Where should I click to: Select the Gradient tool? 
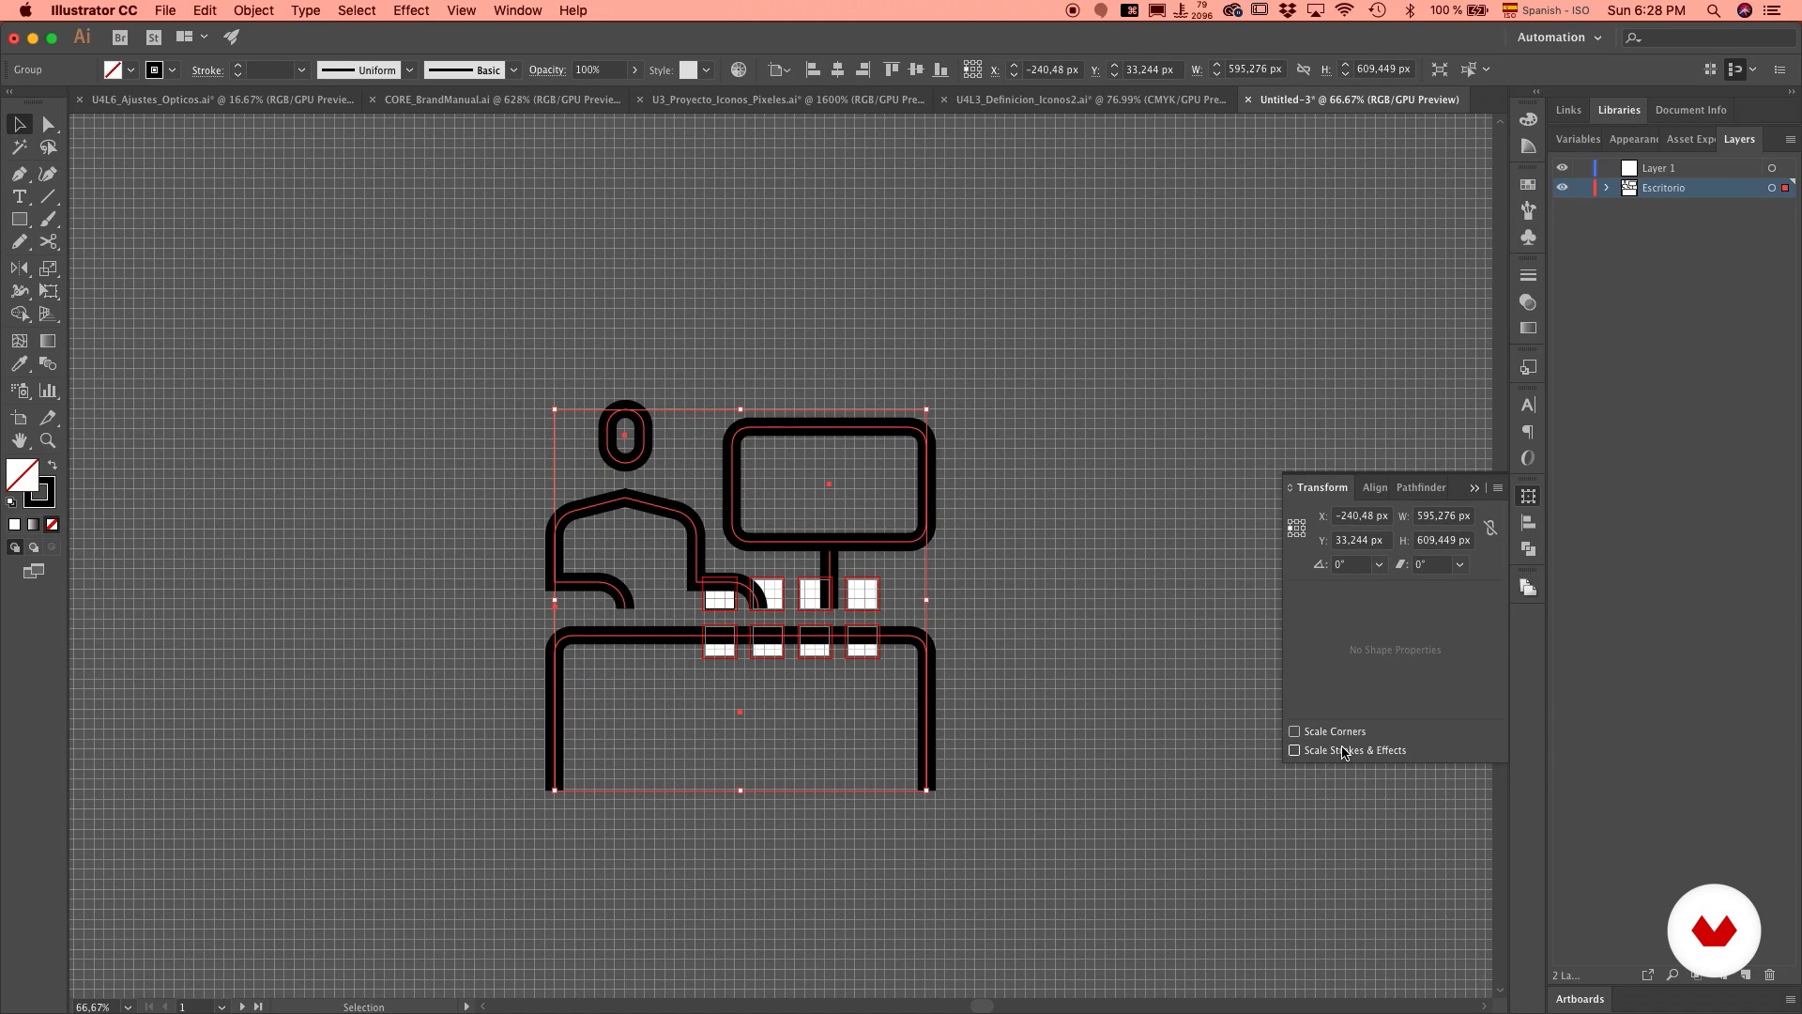click(49, 341)
